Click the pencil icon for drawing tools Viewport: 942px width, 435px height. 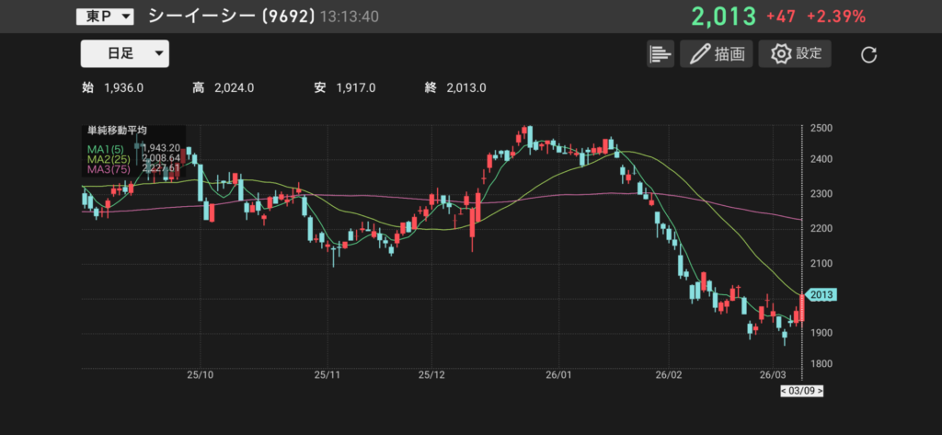click(x=700, y=53)
